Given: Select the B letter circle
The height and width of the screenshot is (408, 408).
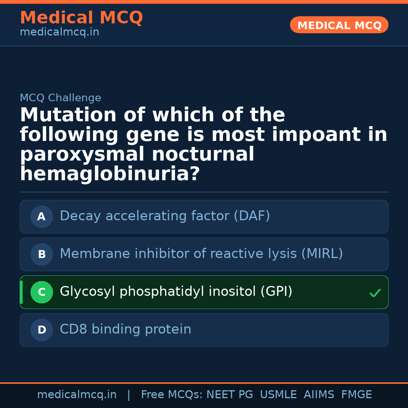Looking at the screenshot, I should click(x=42, y=255).
